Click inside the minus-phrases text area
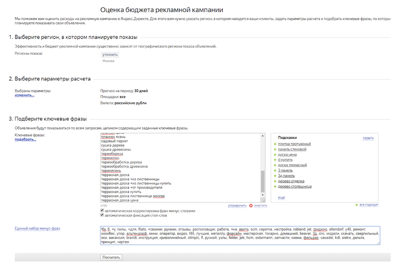The image size is (394, 264). click(x=240, y=235)
